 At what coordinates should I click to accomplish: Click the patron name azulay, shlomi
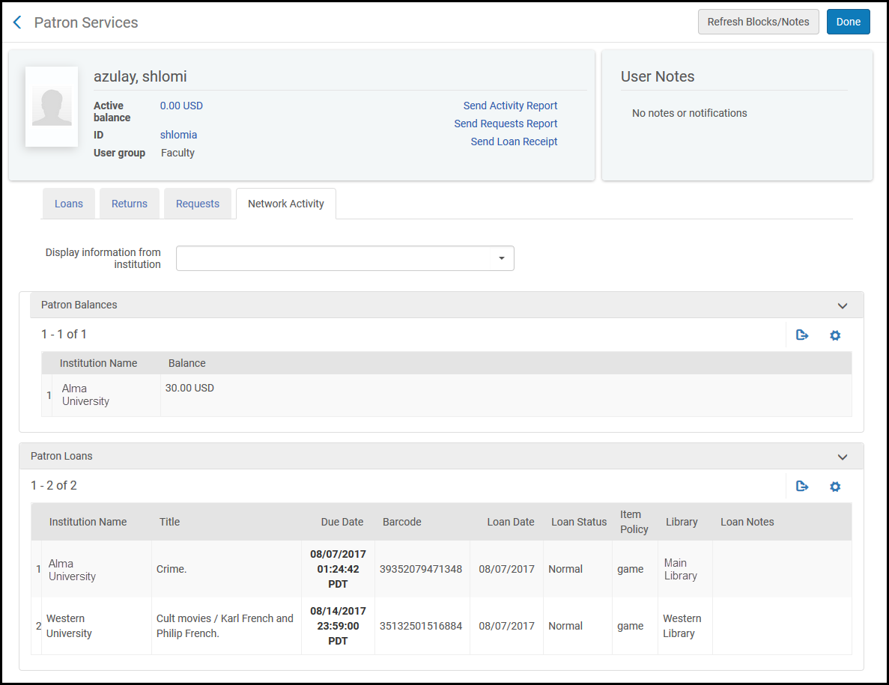(140, 76)
